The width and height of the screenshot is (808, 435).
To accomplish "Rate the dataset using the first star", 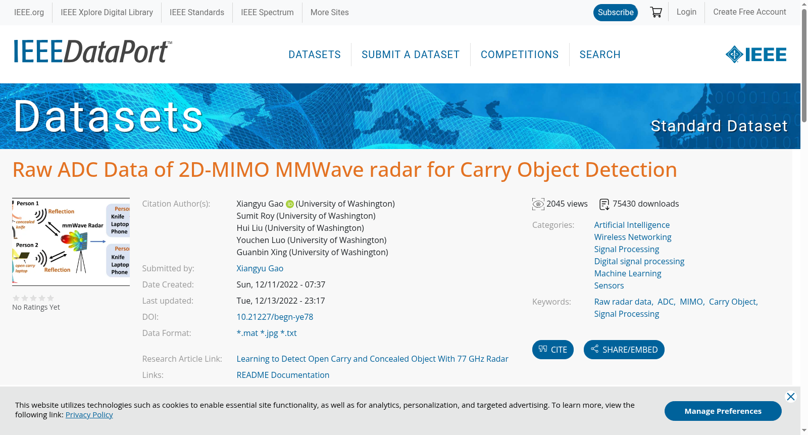I will coord(16,298).
